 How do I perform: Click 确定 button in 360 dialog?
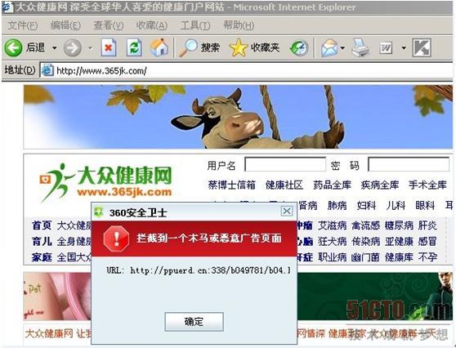(x=194, y=322)
